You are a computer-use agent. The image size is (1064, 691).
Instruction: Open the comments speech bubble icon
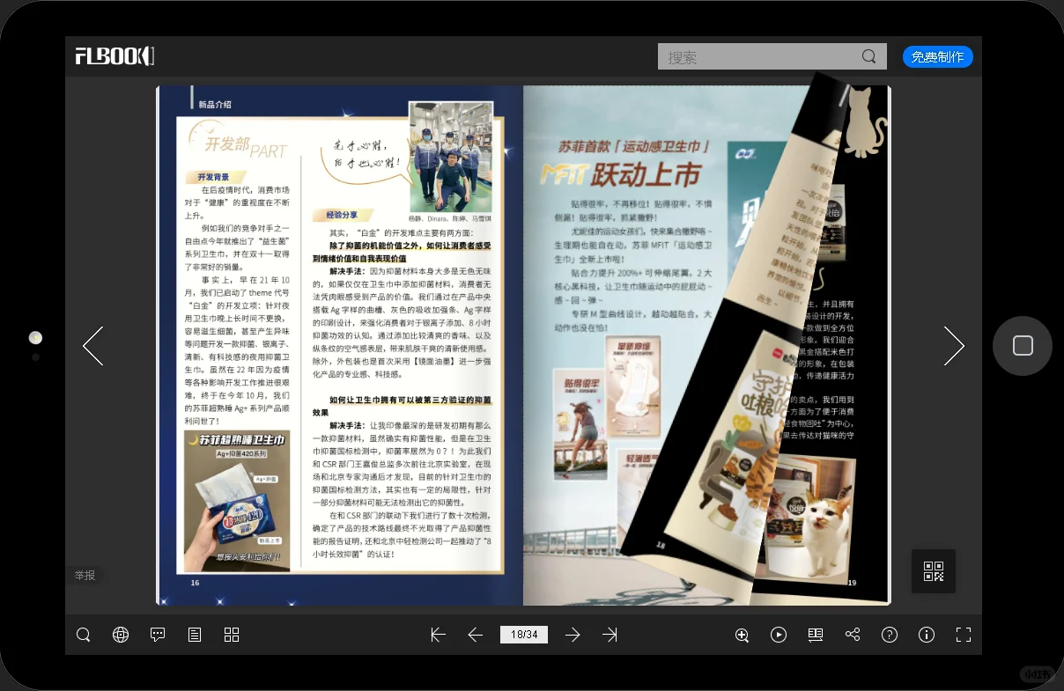158,635
